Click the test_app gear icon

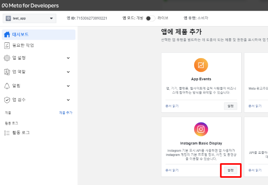click(8, 18)
